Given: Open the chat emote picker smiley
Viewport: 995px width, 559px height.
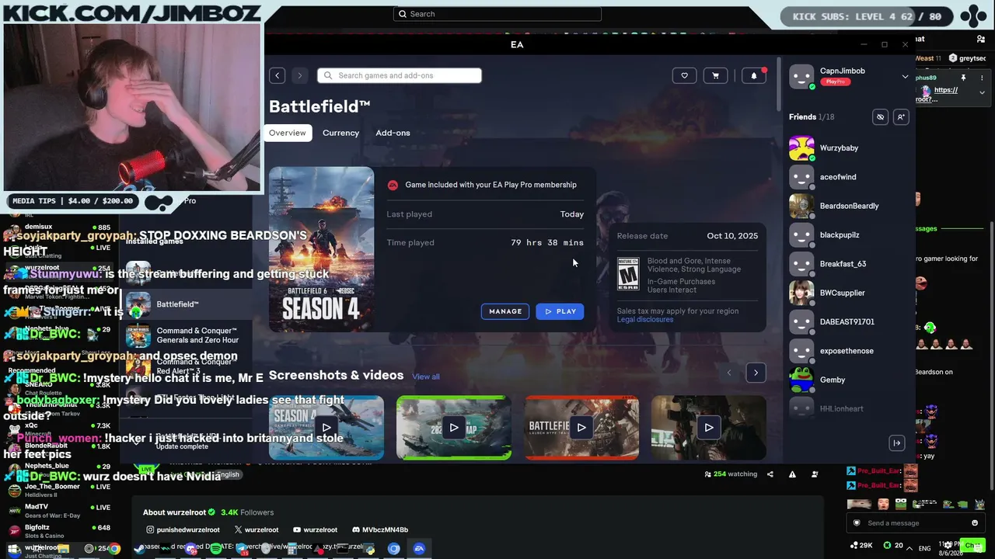Looking at the screenshot, I should click(975, 523).
